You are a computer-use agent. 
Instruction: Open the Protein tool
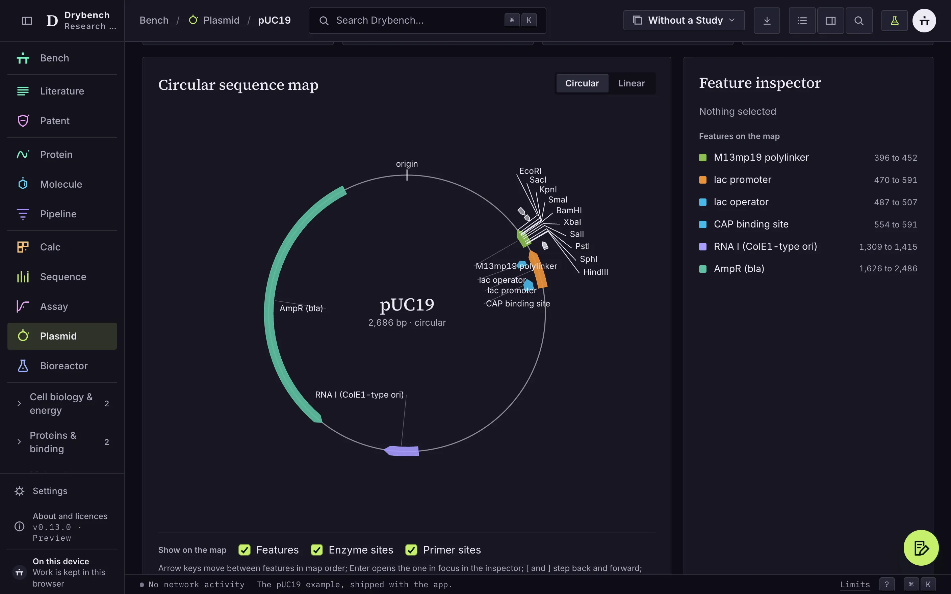62,154
